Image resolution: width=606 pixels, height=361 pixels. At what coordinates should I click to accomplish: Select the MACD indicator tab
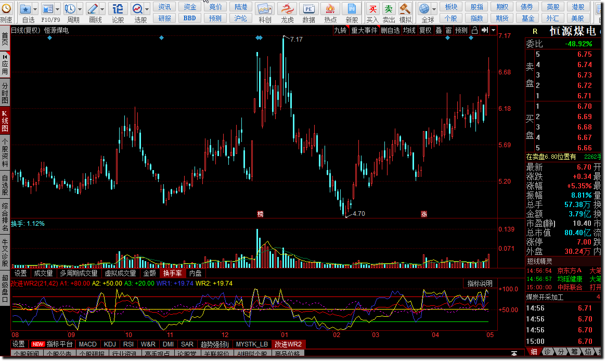pos(88,344)
